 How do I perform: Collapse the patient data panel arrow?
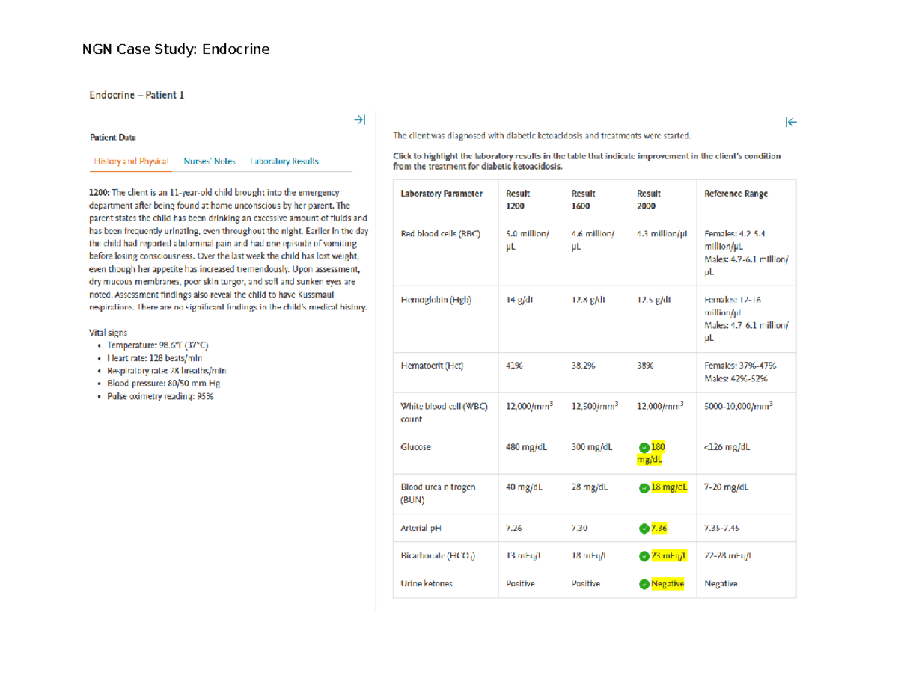pos(359,120)
